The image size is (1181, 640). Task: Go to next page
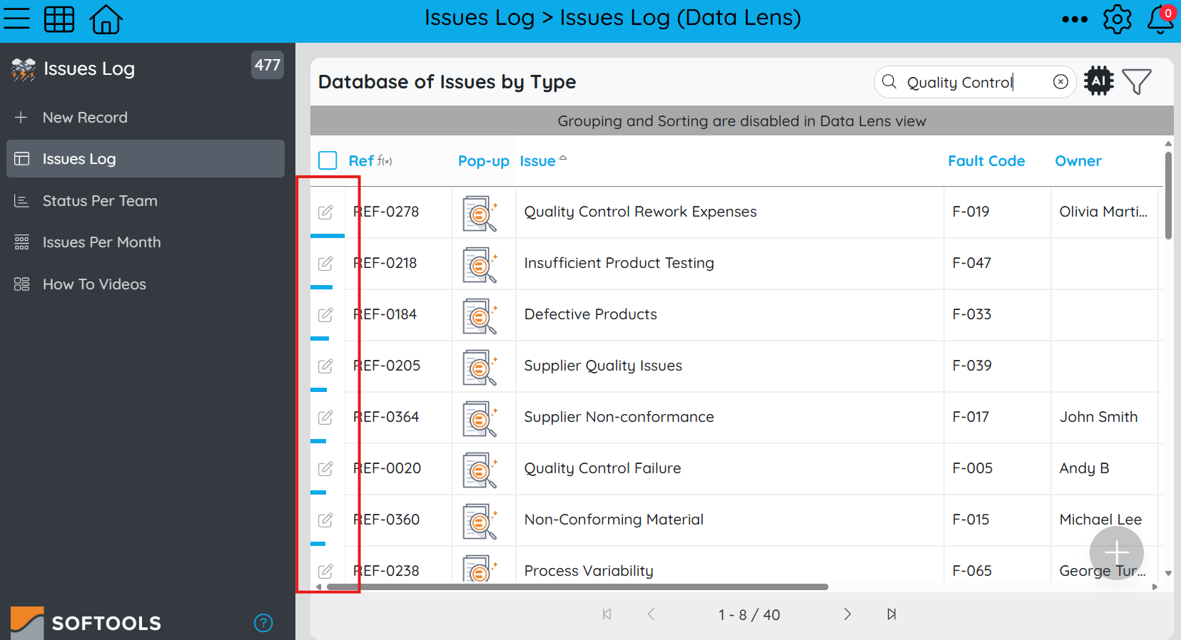pos(847,614)
